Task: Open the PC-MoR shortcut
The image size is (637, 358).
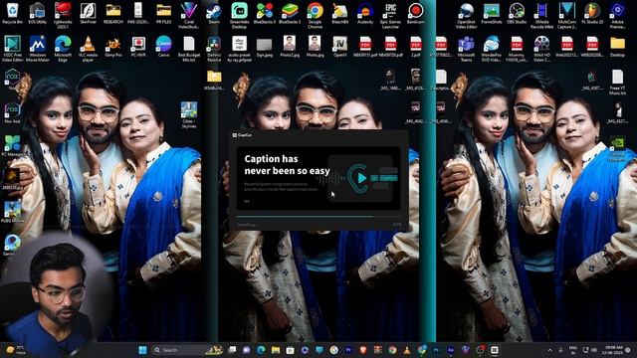Action: click(x=138, y=47)
